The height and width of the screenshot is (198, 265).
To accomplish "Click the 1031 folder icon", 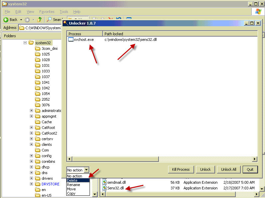I will pyautogui.click(x=38, y=65).
